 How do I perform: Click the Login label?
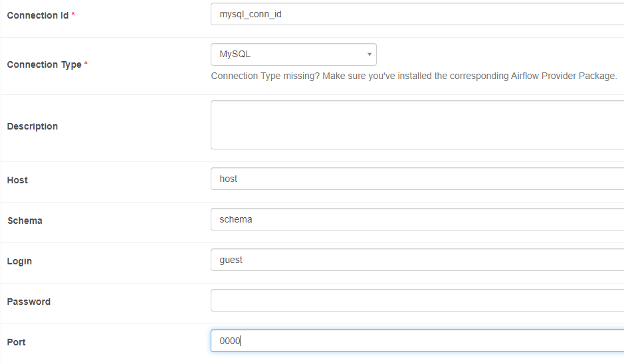19,261
